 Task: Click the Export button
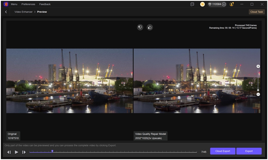249,151
